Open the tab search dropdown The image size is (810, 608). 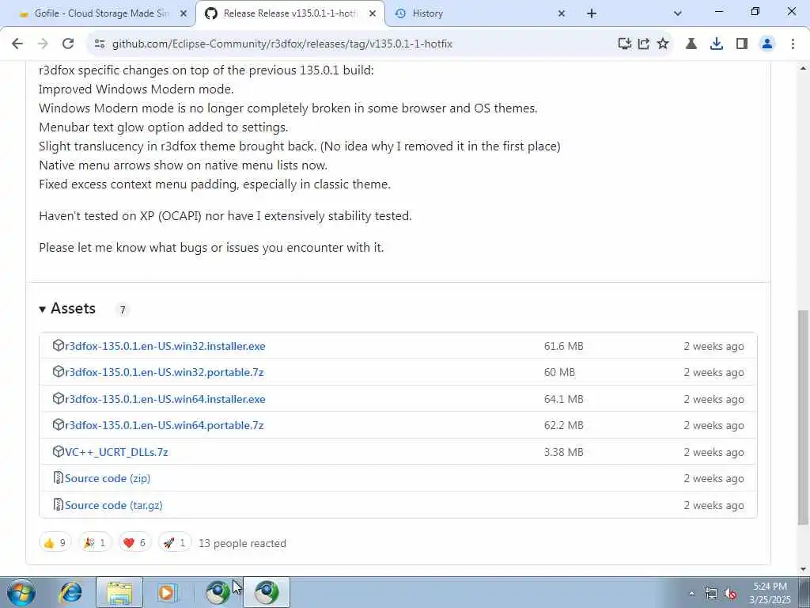point(678,13)
